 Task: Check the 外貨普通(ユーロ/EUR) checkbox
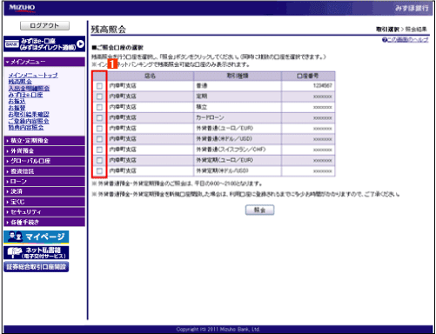(x=99, y=129)
